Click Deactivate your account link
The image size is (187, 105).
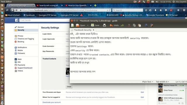[52, 102]
